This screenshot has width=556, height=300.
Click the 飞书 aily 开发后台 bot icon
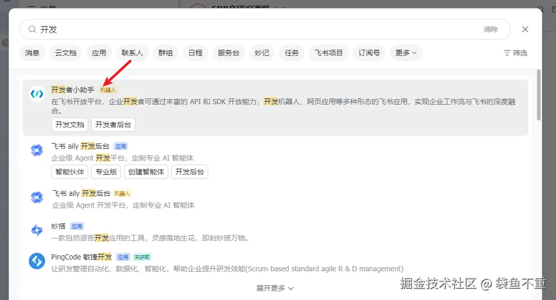(x=37, y=197)
